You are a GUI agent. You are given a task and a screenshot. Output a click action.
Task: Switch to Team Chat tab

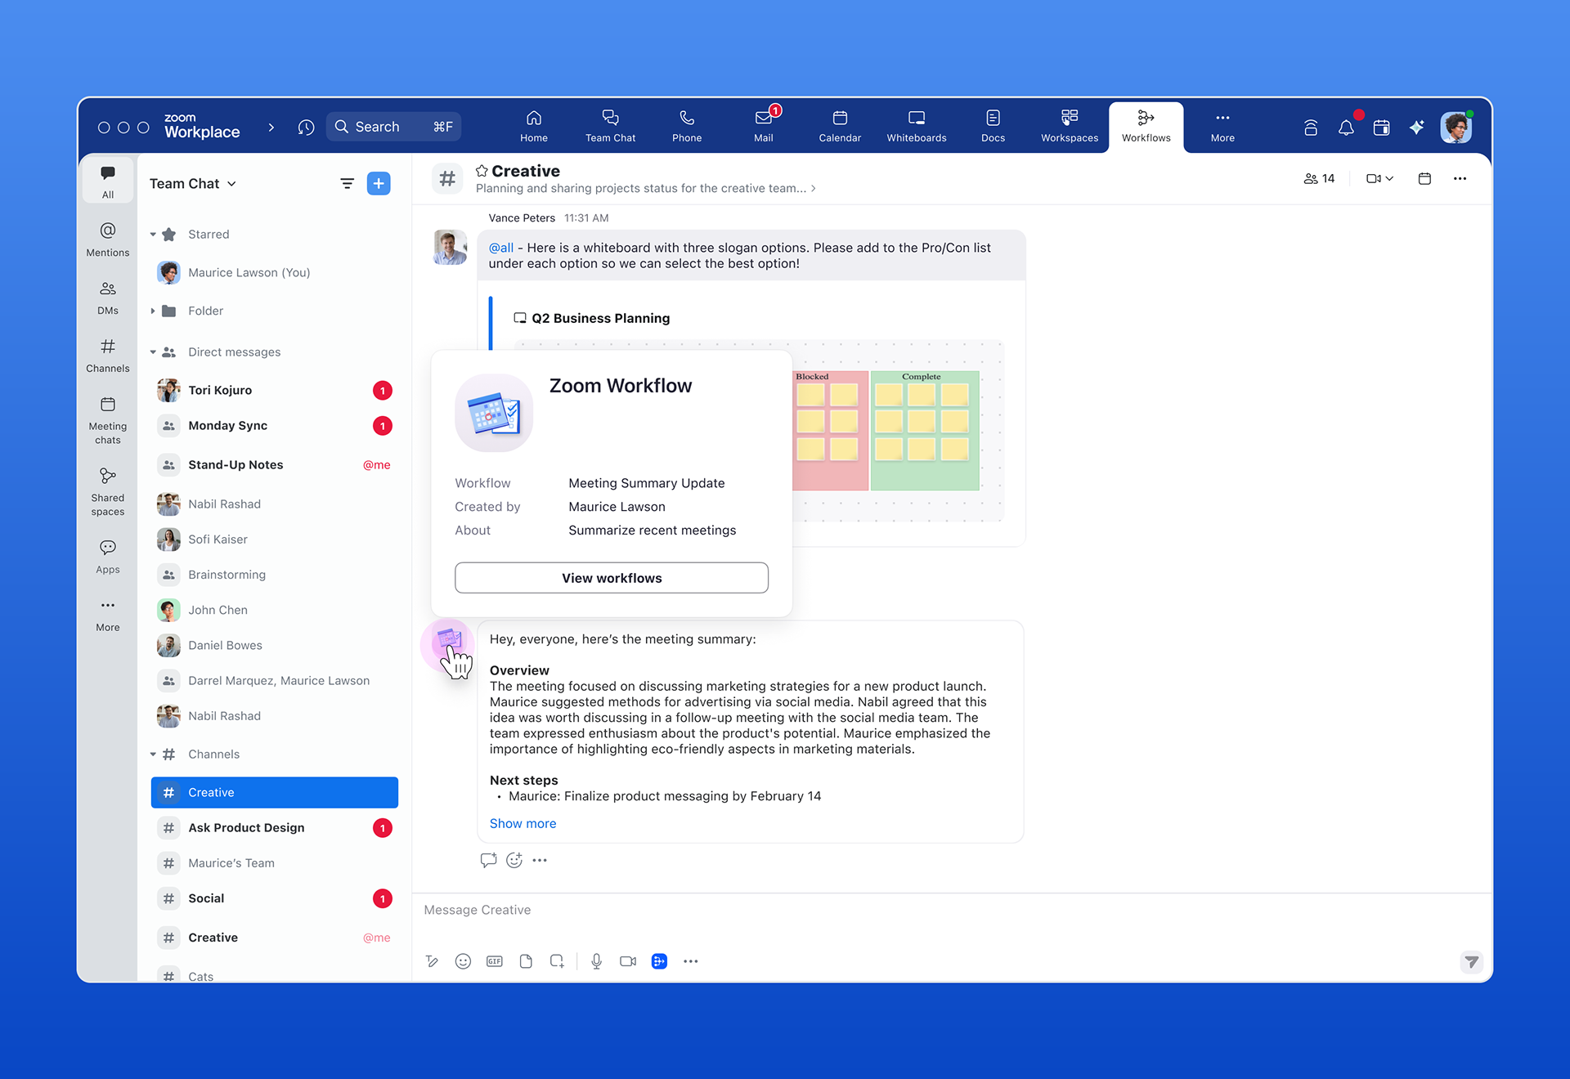click(610, 127)
